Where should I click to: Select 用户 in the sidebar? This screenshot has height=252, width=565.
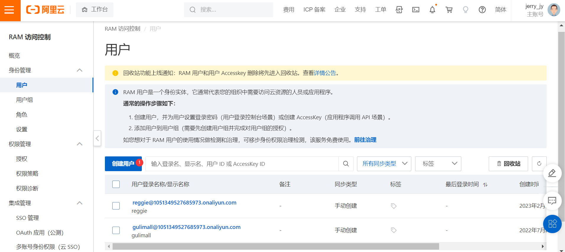tap(22, 85)
